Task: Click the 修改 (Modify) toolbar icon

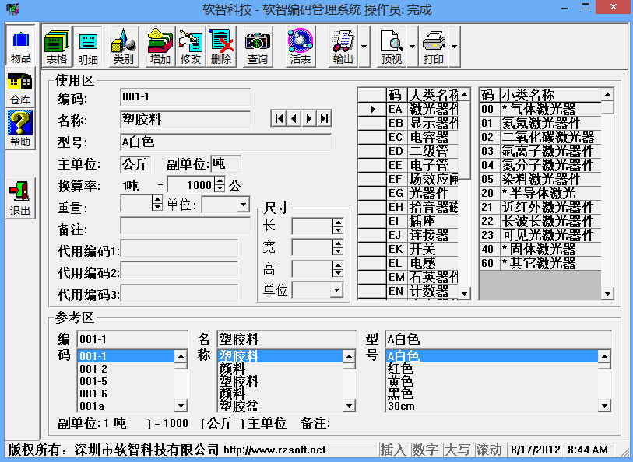Action: click(191, 47)
